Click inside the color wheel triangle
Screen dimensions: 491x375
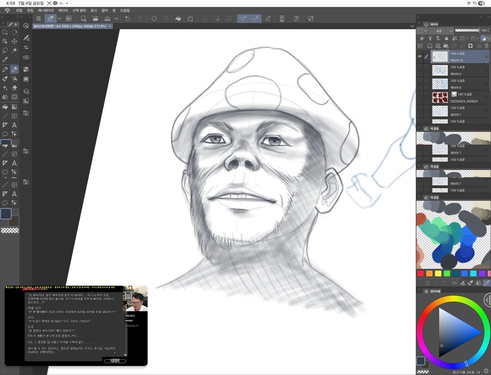[454, 332]
